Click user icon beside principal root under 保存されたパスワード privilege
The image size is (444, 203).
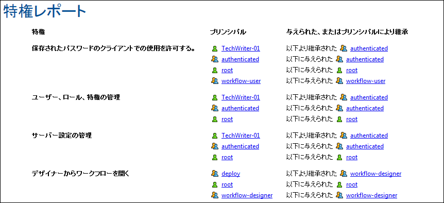coord(215,70)
